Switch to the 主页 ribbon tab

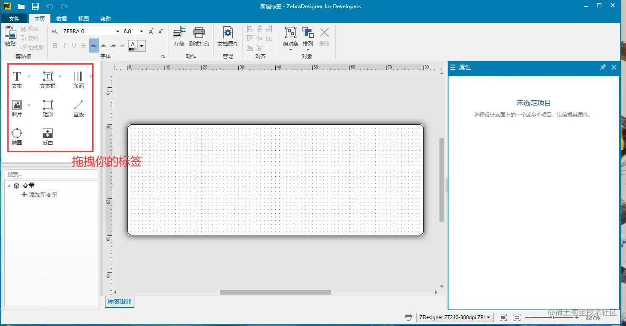tap(40, 19)
